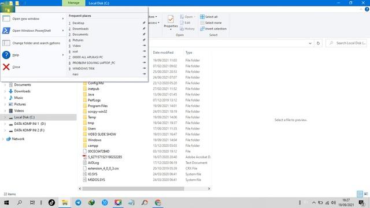Unpin Documents from Frequent places

[144, 34]
